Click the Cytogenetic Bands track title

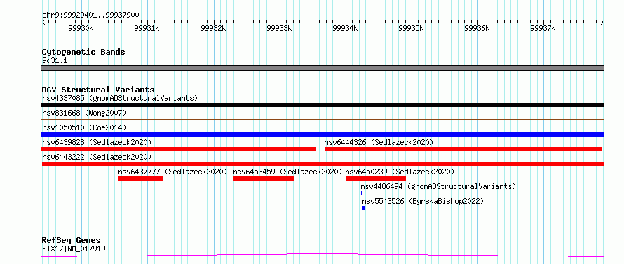(x=83, y=52)
